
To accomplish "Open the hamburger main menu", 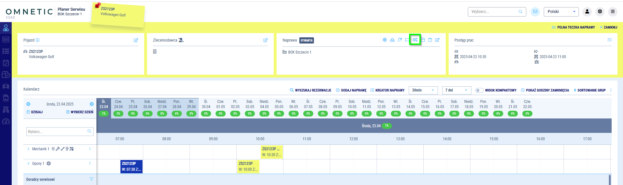I will (x=613, y=12).
